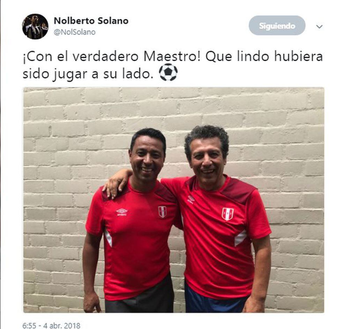The width and height of the screenshot is (342, 329).
Task: Expand the tweet options chevron
Action: (x=319, y=27)
